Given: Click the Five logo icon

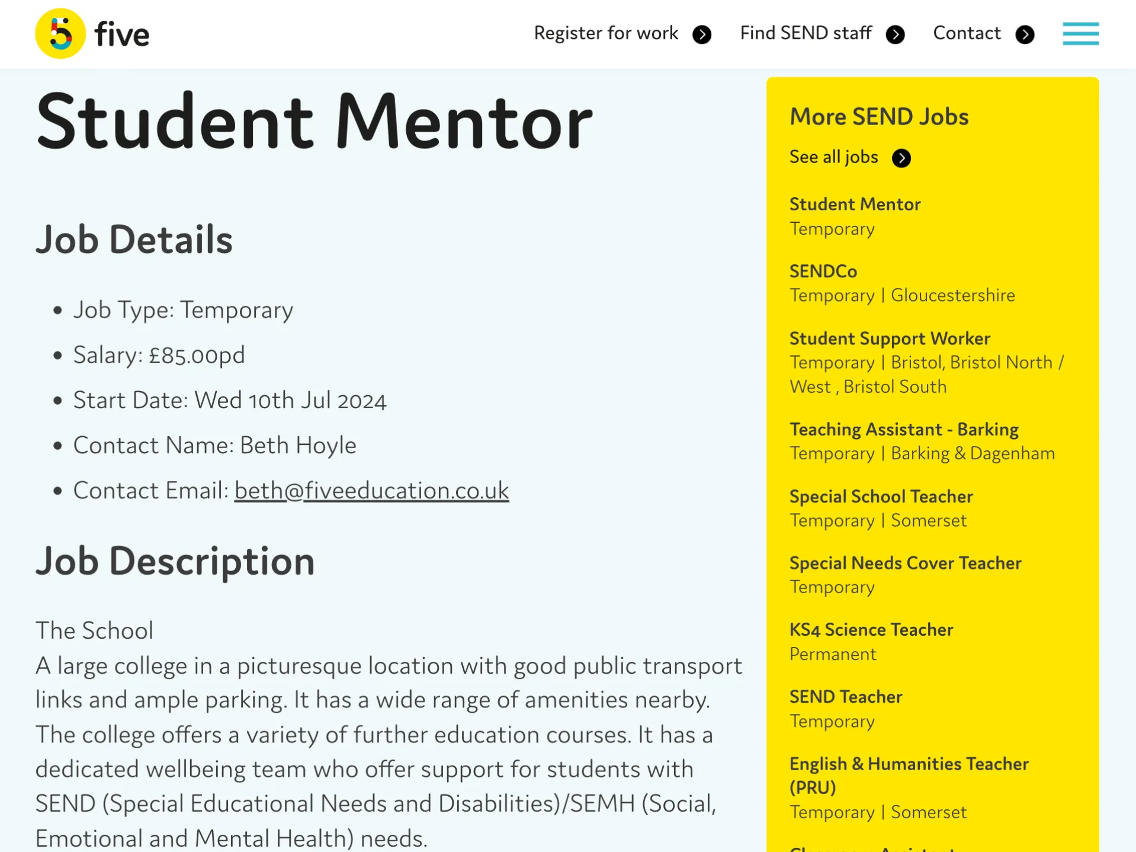Looking at the screenshot, I should click(x=60, y=34).
